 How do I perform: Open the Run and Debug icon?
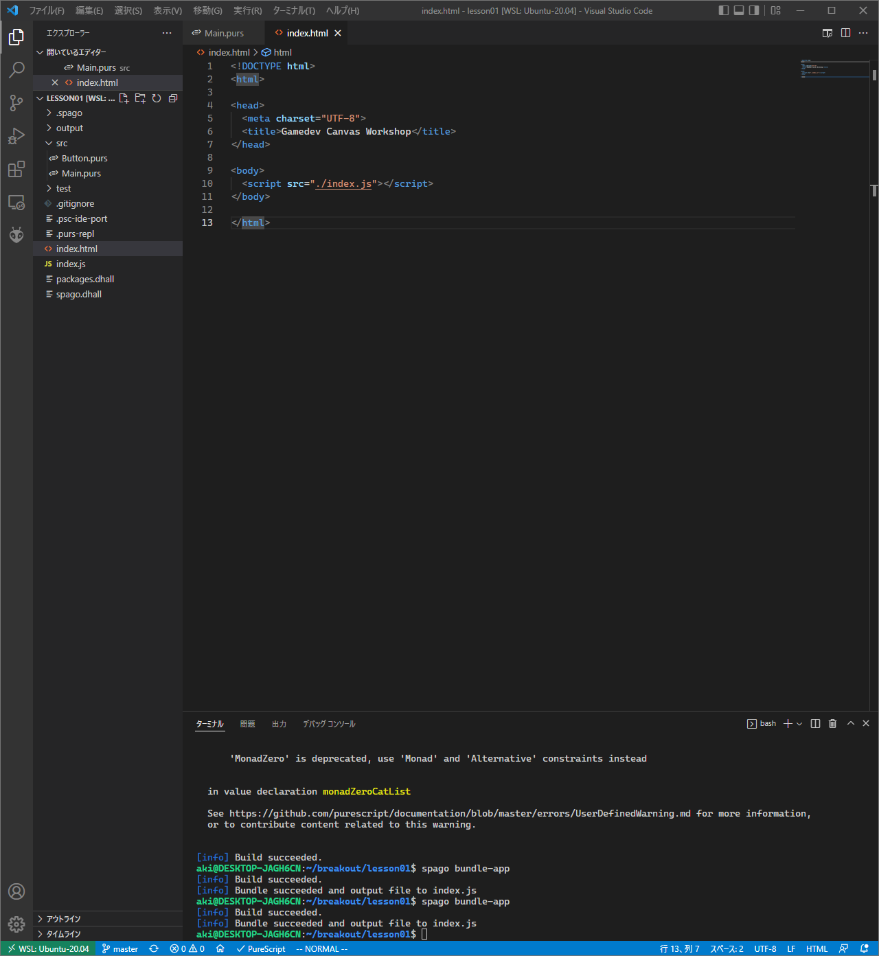[x=16, y=136]
